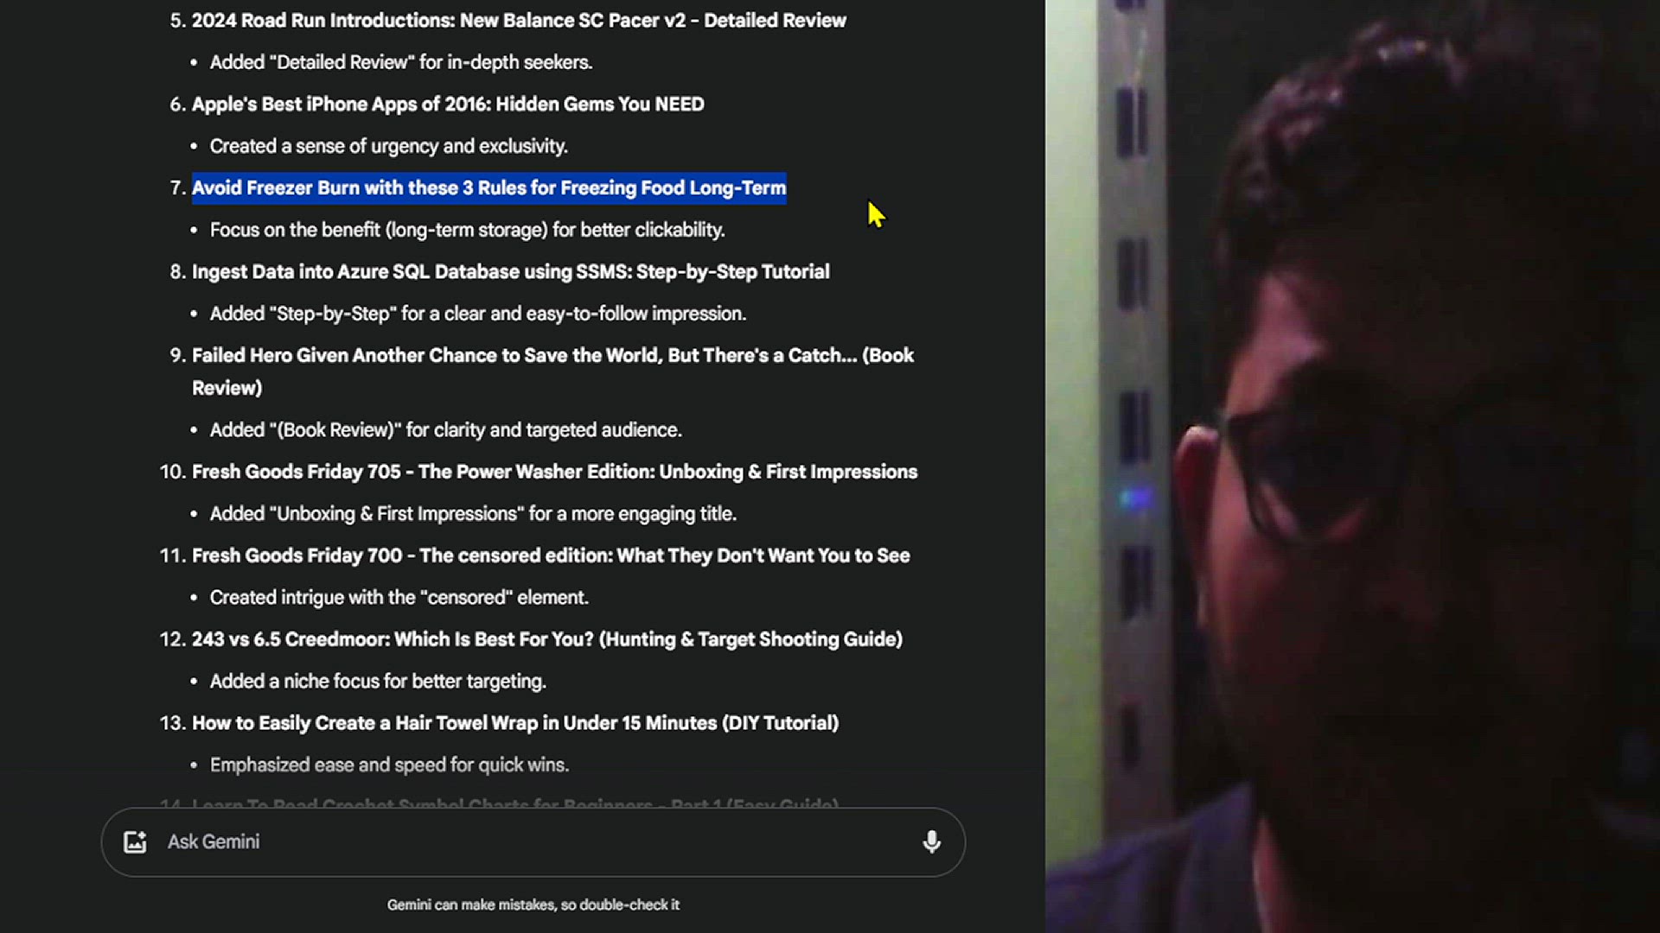The height and width of the screenshot is (933, 1660).
Task: Click the New Balance SC Pacer v2 title
Action: (x=518, y=21)
